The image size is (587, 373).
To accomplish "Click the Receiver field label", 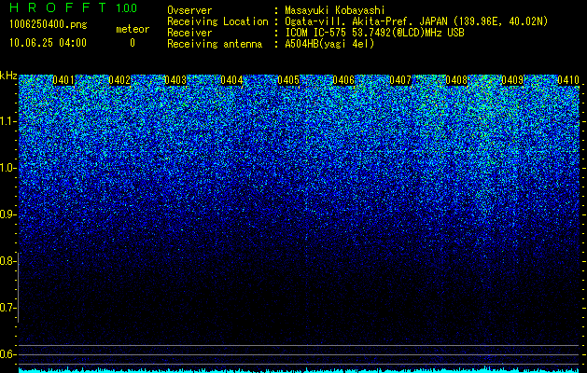I will pos(189,33).
